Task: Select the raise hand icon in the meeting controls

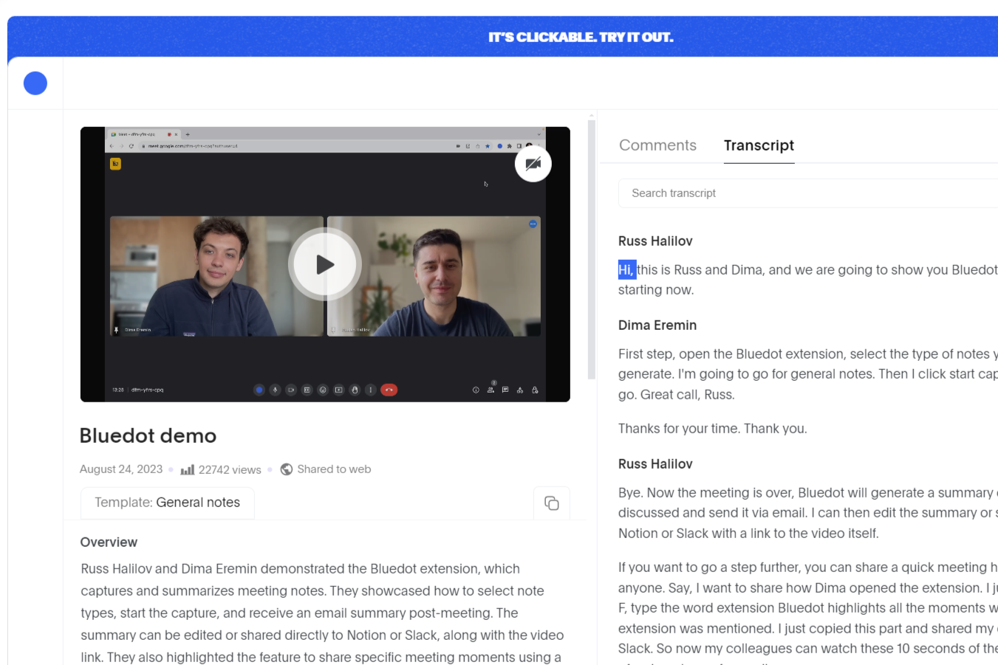Action: (x=355, y=390)
